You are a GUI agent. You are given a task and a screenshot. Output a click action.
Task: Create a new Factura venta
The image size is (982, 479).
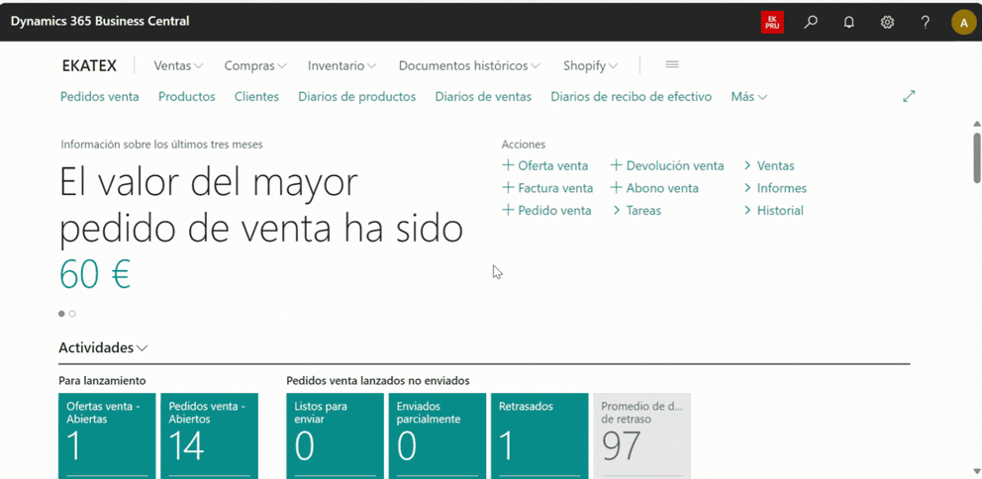coord(547,188)
